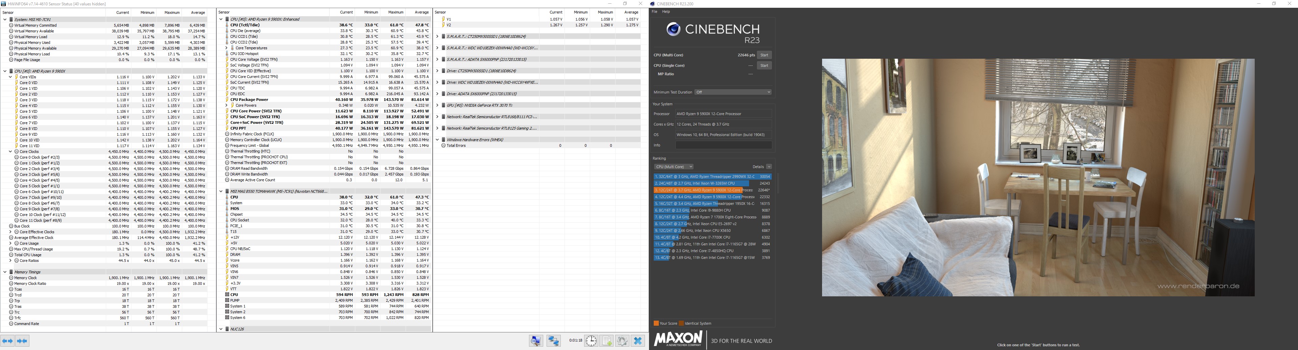1298x350 pixels.
Task: Start the CPU Multi Core test
Action: click(x=764, y=55)
